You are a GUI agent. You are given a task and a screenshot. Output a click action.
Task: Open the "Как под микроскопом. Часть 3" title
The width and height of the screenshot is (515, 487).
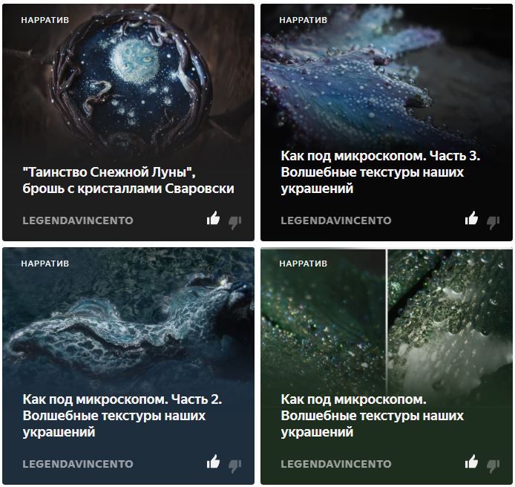381,172
